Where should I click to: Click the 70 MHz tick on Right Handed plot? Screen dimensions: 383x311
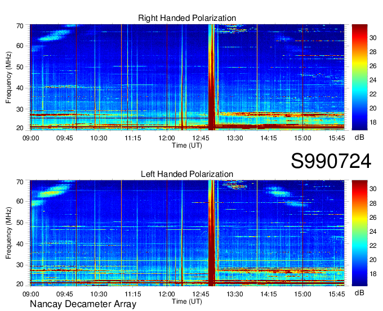20,26
